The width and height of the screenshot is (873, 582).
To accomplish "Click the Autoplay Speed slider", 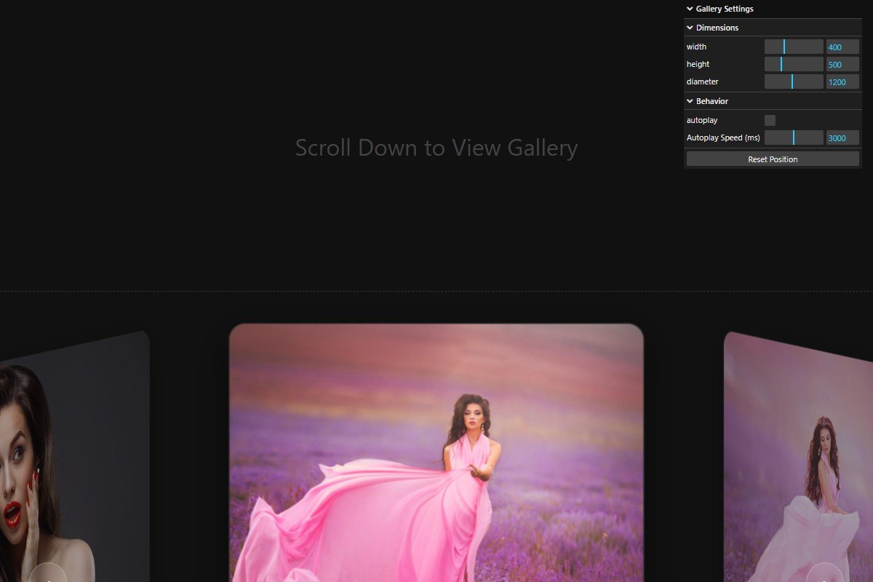I will pos(794,137).
